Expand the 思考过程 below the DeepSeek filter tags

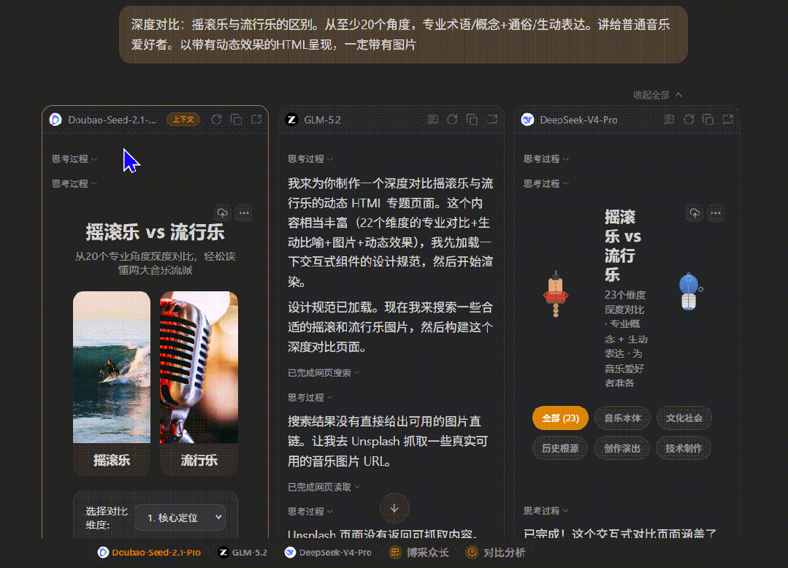coord(546,511)
